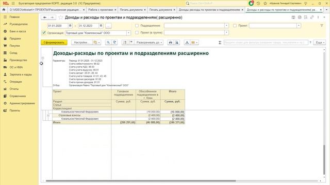Open the Зарплата и кадры section
Viewport: 330px width, 185px height.
[x=21, y=75]
